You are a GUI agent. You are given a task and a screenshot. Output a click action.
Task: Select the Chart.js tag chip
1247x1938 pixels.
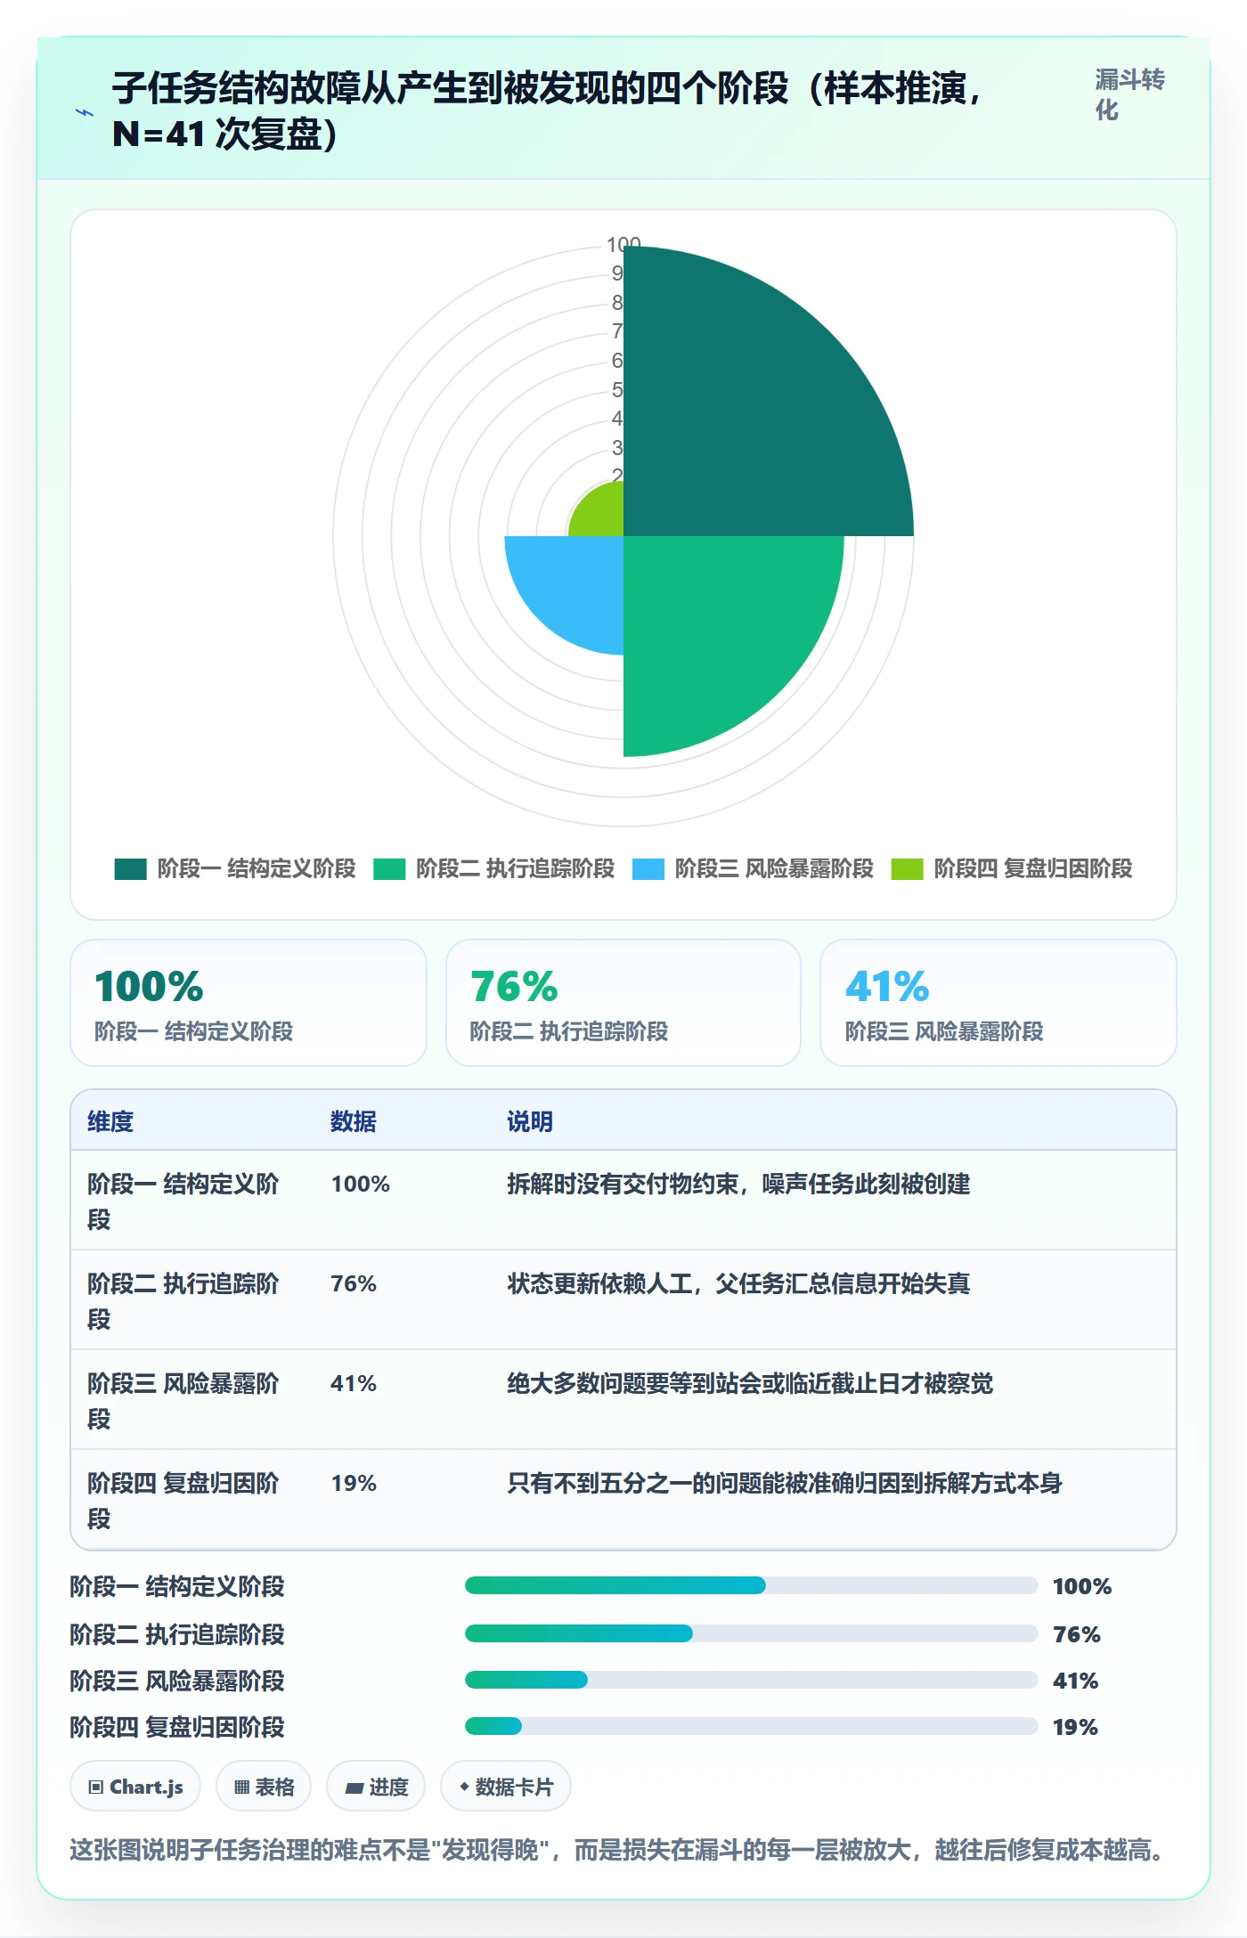(x=135, y=1787)
